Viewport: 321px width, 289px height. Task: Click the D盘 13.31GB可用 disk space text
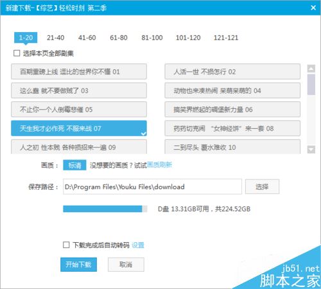pyautogui.click(x=204, y=209)
